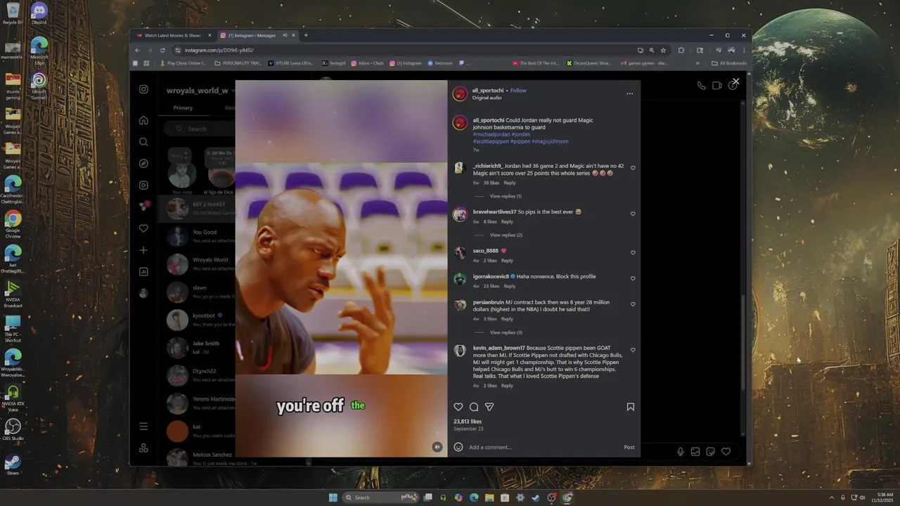Open All Bookmarks folder
The width and height of the screenshot is (900, 506).
tap(729, 63)
